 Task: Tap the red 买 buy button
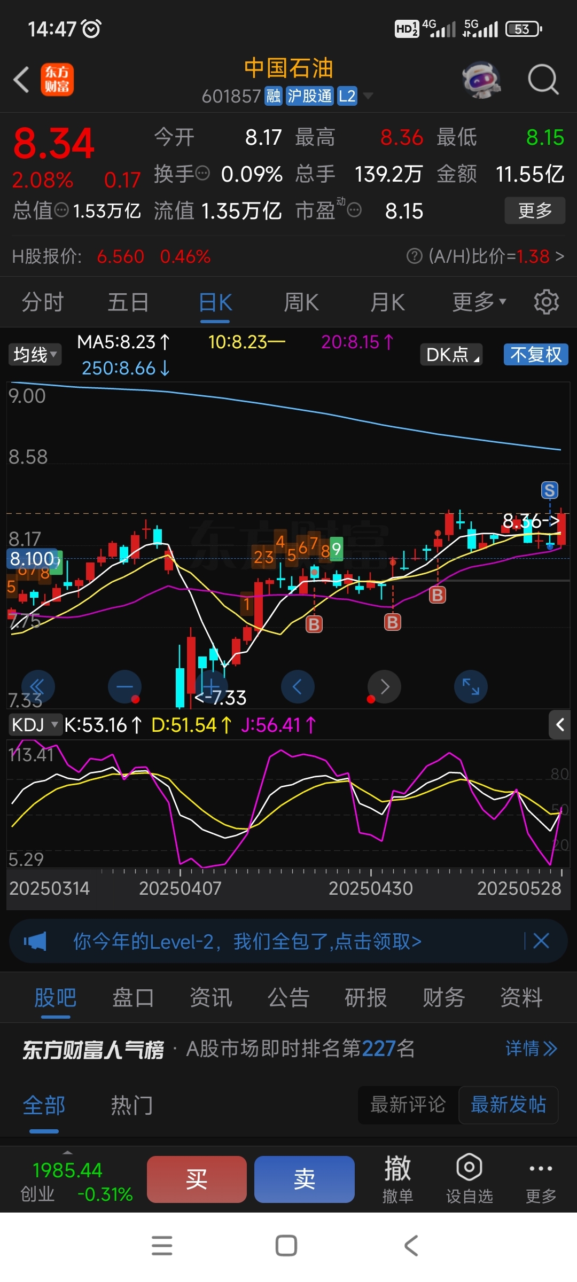click(197, 1179)
